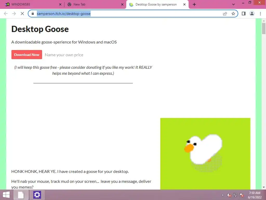This screenshot has height=200, width=266.
Task: Switch to the New Tab tab
Action: (x=95, y=4)
